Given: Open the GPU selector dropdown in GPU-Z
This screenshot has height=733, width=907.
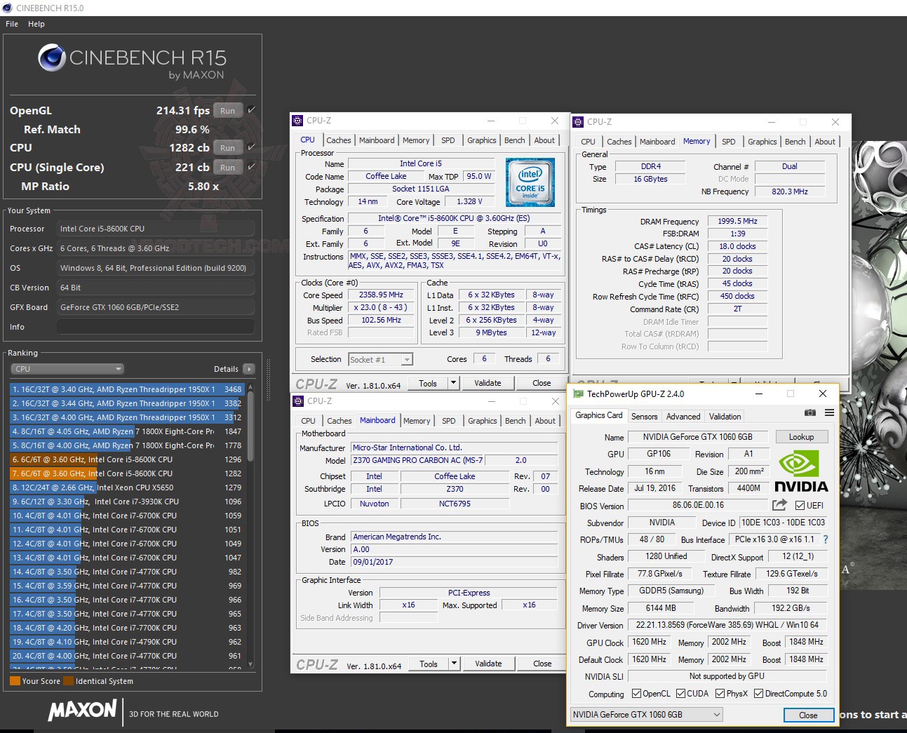Looking at the screenshot, I should point(647,715).
